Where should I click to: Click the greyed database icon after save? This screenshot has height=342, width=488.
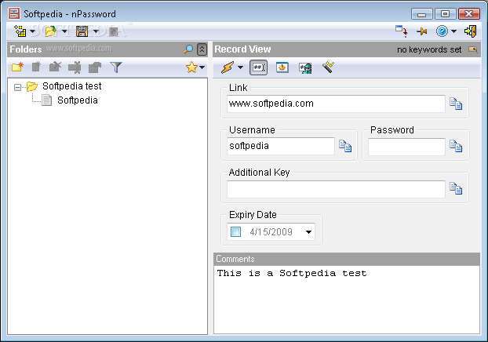click(x=114, y=31)
